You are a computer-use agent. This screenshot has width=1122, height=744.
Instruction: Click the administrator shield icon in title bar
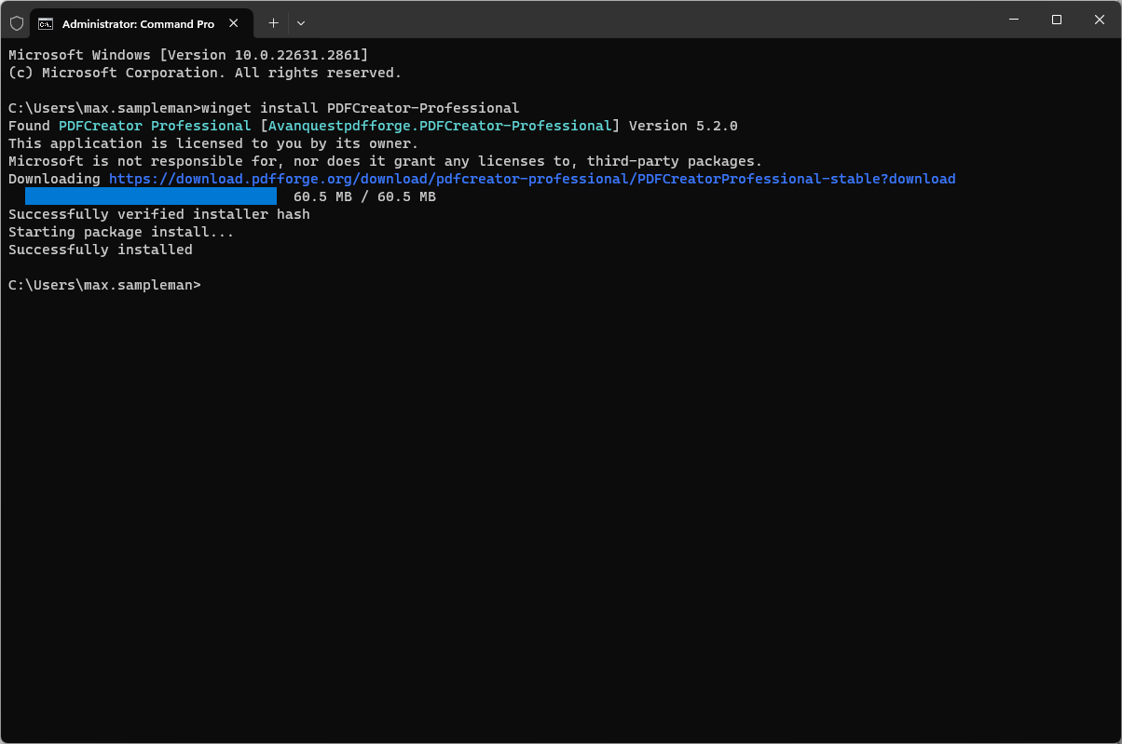[x=16, y=23]
